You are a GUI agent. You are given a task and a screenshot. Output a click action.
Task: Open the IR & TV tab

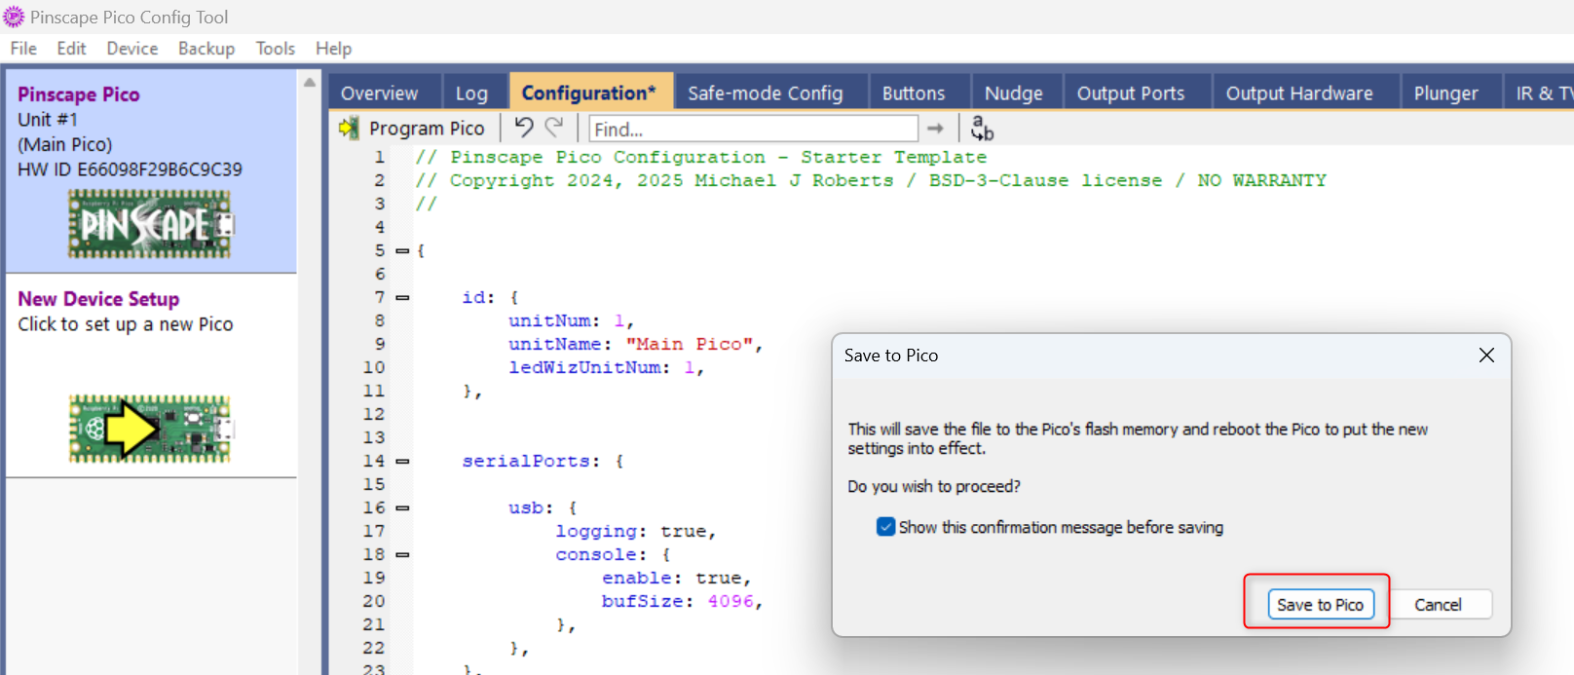tap(1541, 93)
